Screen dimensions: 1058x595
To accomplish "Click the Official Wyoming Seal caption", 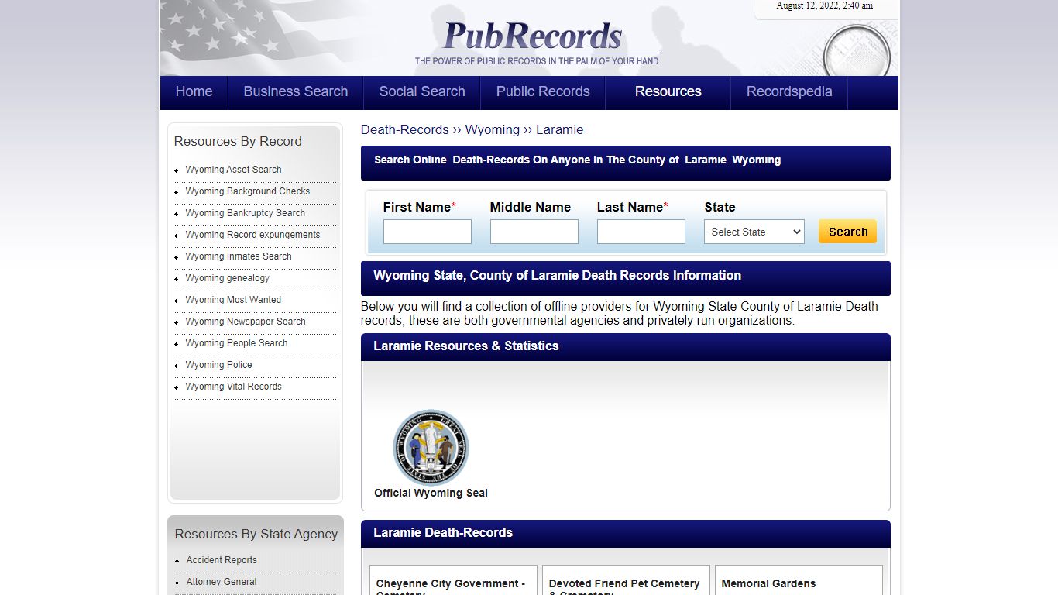I will [x=431, y=493].
